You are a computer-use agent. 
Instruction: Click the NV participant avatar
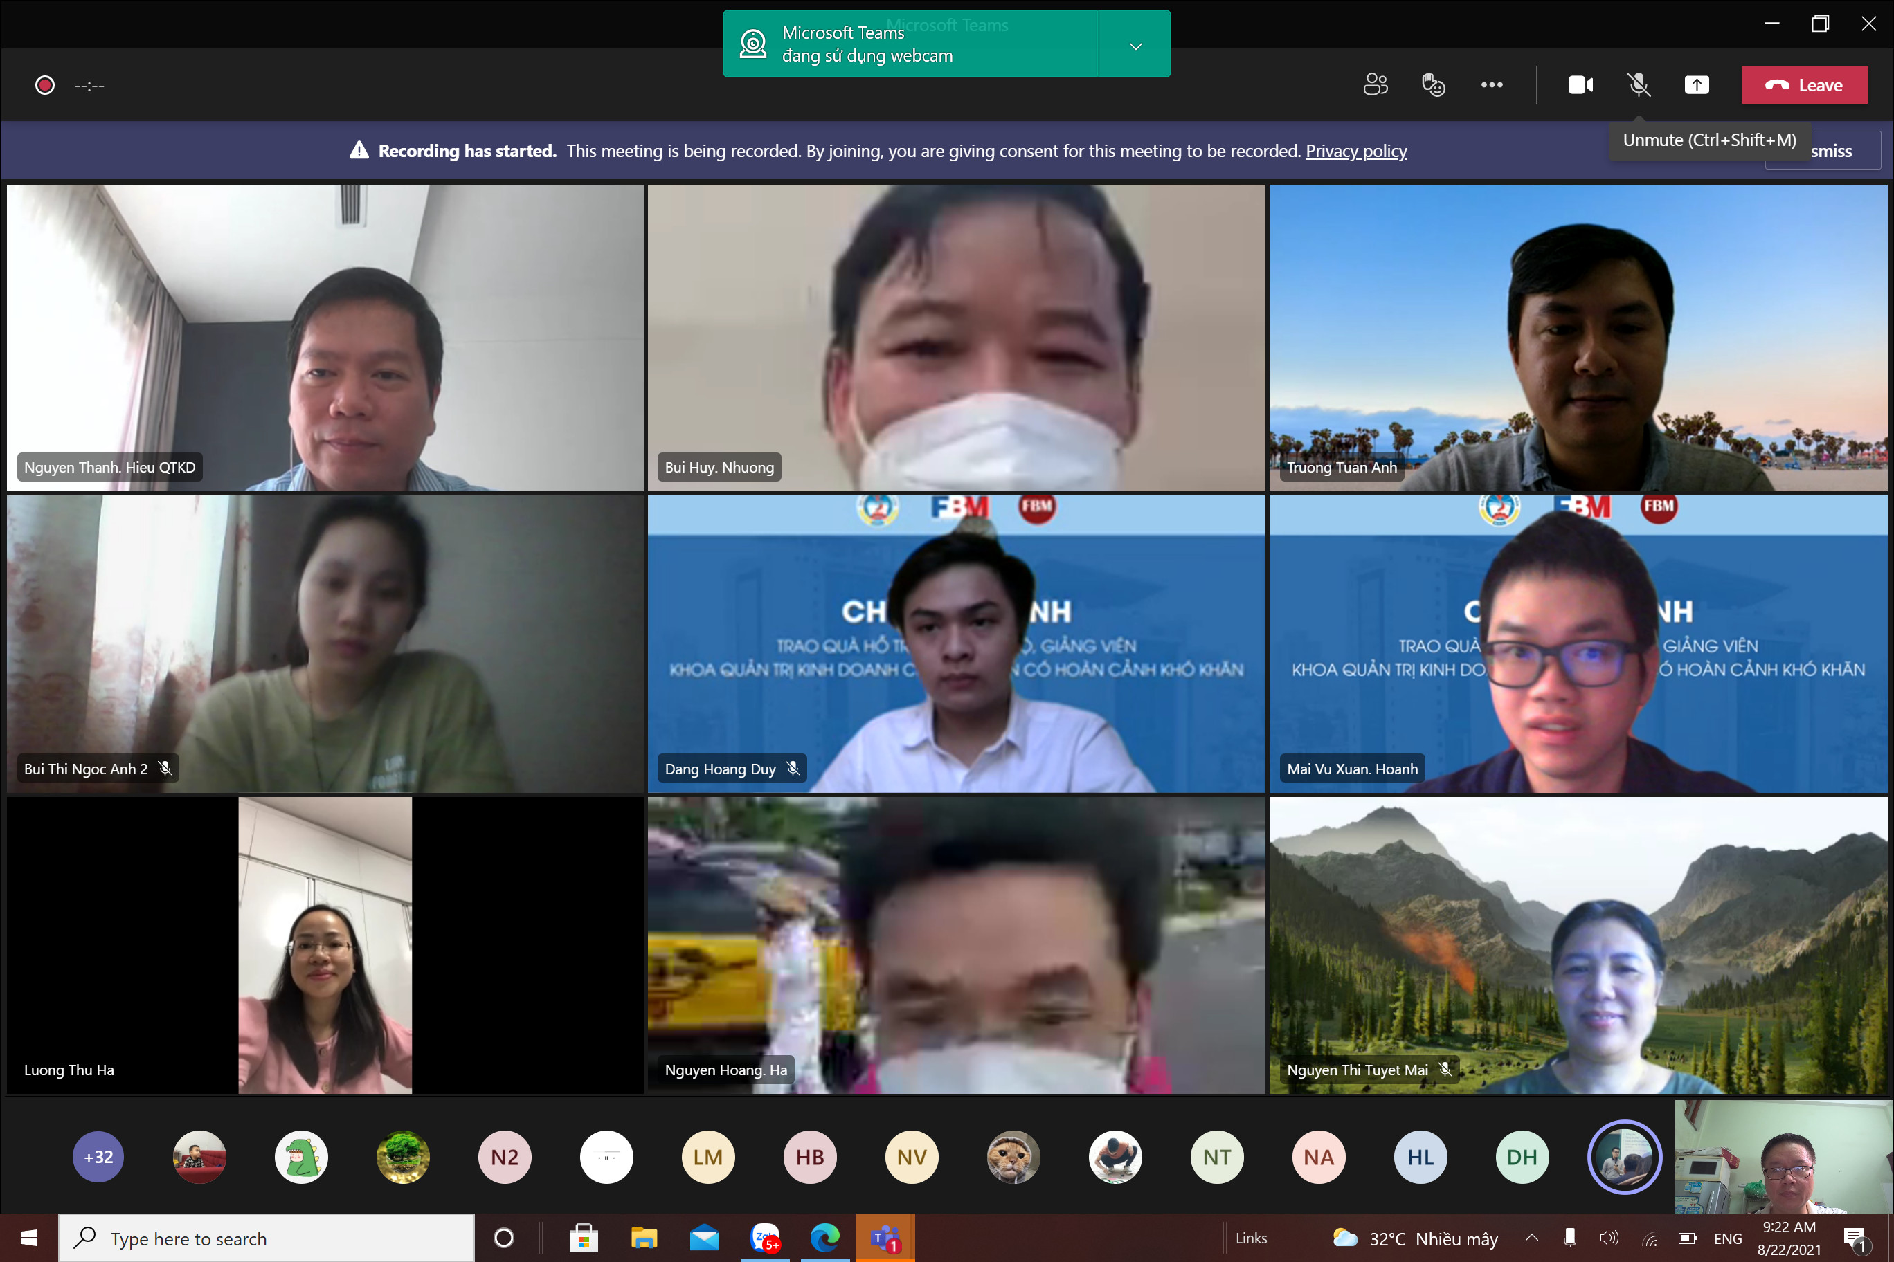point(912,1157)
